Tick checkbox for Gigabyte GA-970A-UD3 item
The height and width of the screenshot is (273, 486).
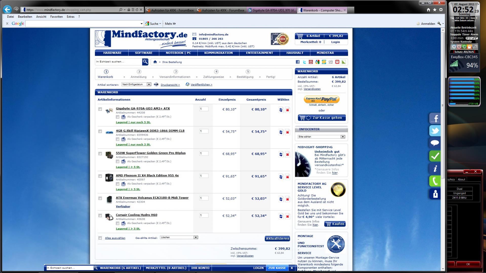100,109
